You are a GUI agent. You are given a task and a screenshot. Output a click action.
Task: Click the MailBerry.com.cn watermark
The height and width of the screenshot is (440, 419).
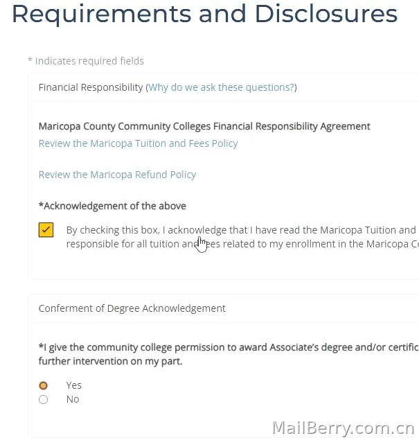[344, 428]
